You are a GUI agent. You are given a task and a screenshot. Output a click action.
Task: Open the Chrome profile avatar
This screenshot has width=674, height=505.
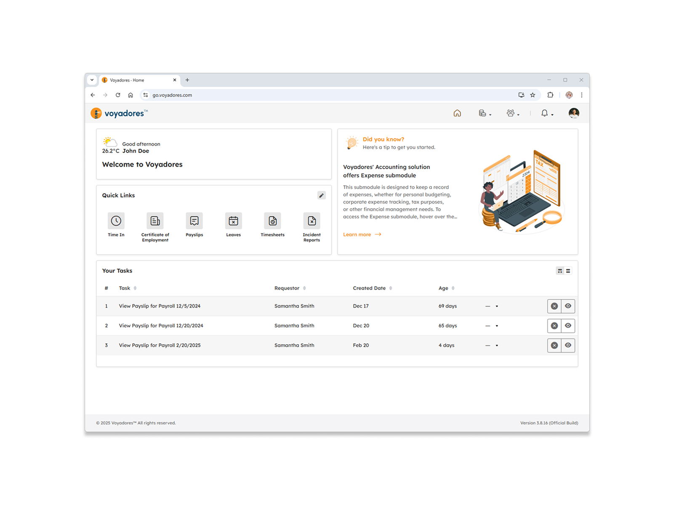[x=569, y=95]
